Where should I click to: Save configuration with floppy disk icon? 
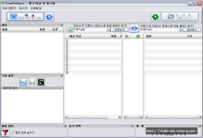tap(32, 82)
